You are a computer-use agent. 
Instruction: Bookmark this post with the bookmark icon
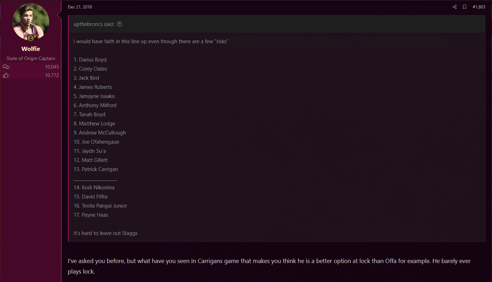[465, 7]
